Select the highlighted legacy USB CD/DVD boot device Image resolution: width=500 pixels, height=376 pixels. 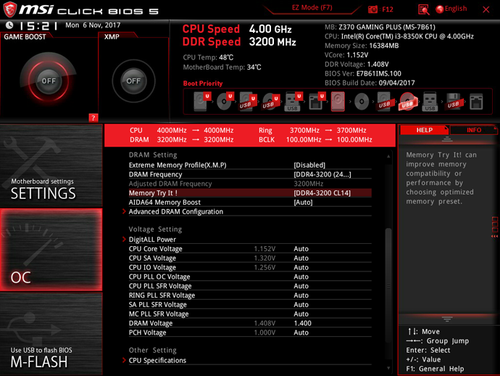407,102
